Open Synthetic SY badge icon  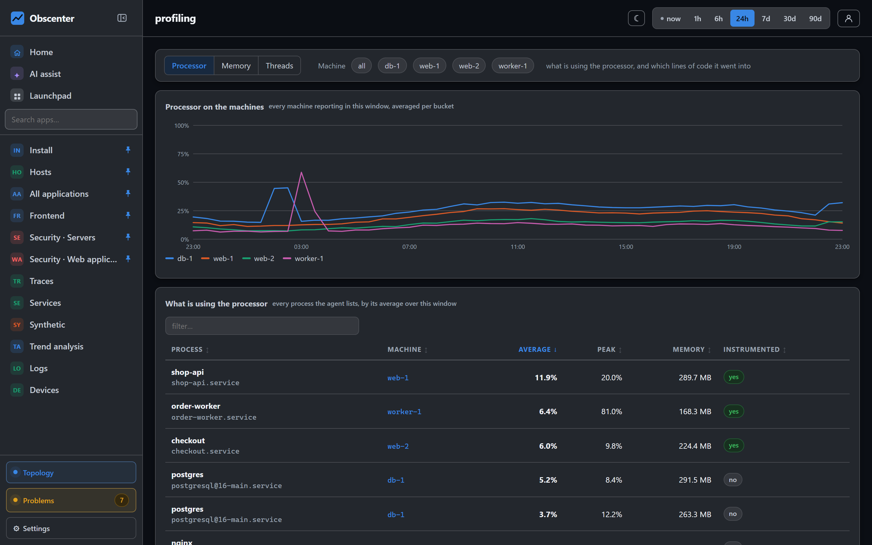point(17,325)
